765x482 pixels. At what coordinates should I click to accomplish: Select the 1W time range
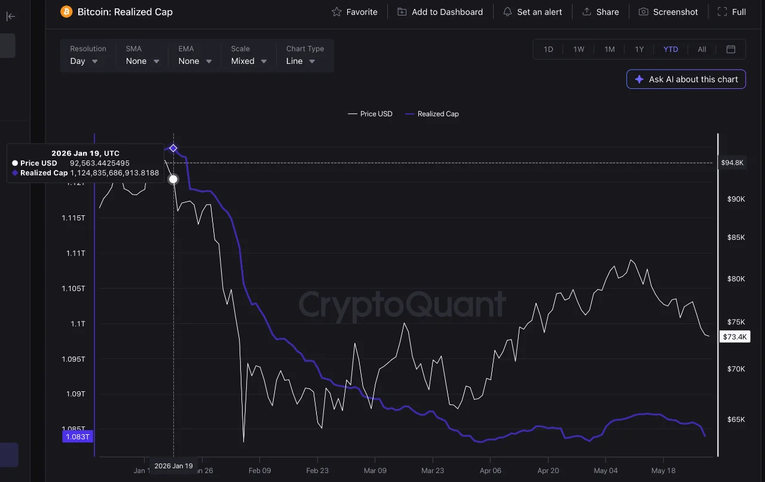(579, 50)
